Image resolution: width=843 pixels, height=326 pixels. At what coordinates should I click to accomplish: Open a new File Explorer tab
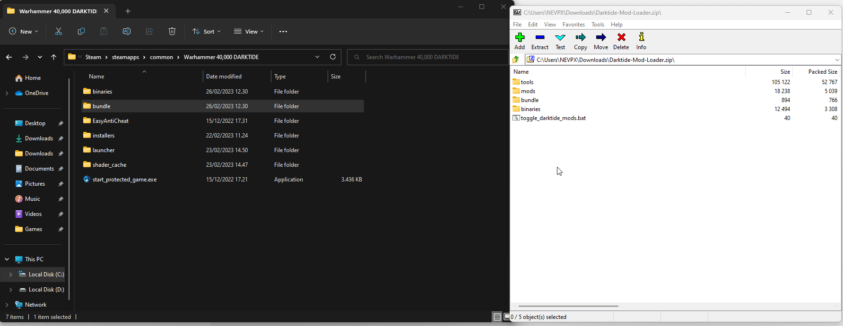pyautogui.click(x=128, y=11)
